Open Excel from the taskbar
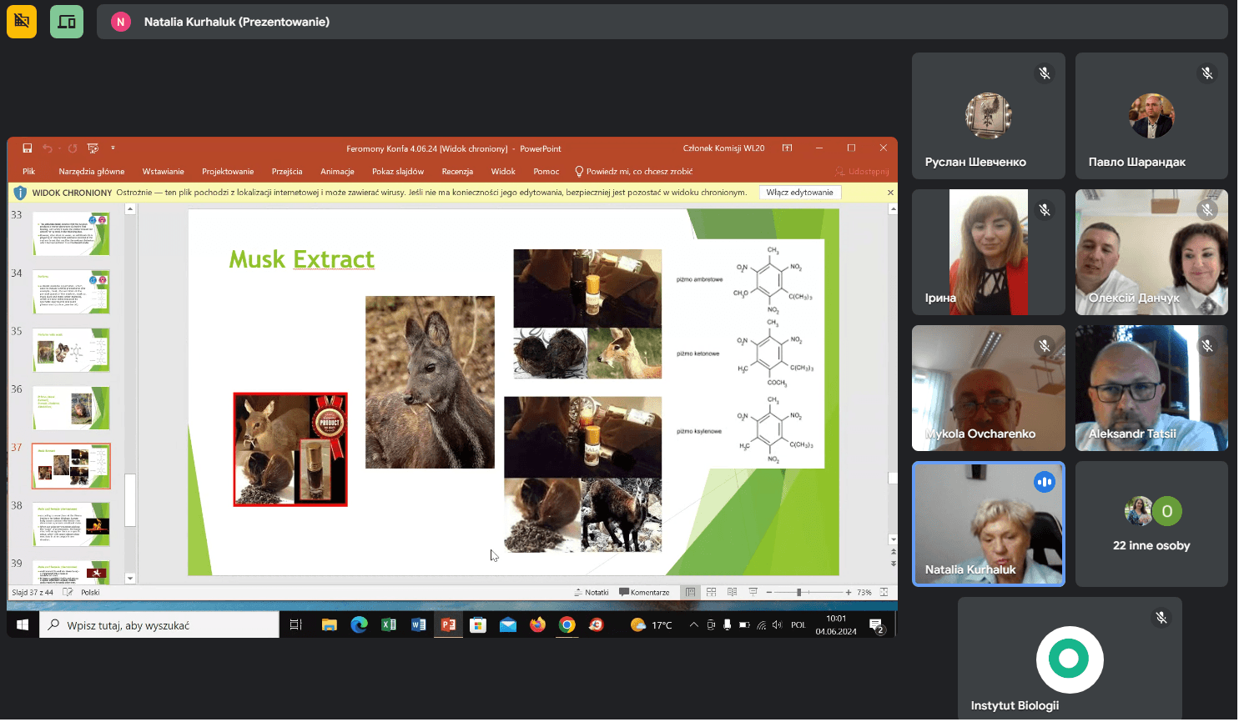 click(389, 624)
